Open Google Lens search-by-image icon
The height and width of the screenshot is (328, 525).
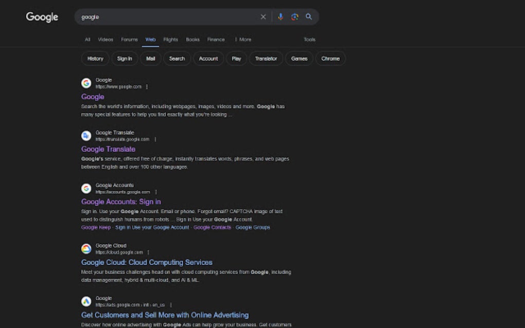[x=294, y=16]
